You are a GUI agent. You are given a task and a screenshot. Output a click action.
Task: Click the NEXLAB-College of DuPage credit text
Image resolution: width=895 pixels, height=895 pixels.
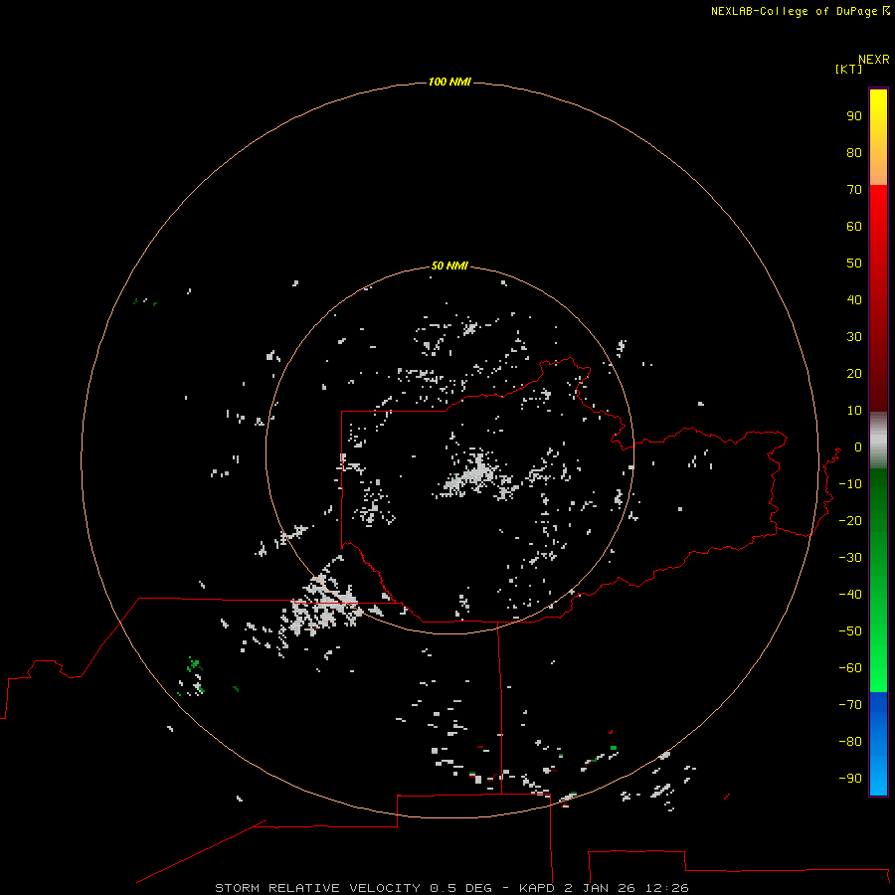tap(800, 11)
